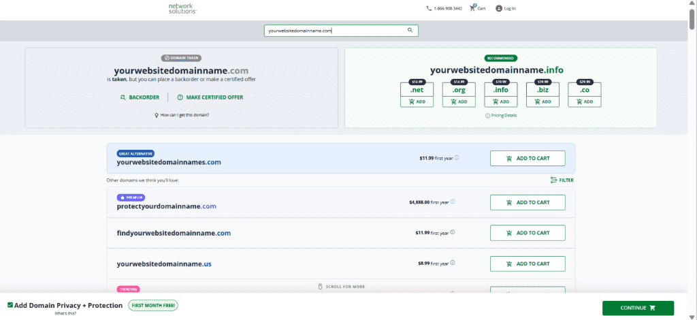Click the Log In user icon

pos(498,8)
